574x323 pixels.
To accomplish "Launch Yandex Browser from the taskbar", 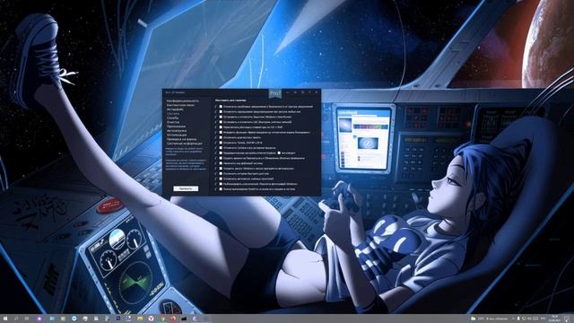I will click(151, 319).
